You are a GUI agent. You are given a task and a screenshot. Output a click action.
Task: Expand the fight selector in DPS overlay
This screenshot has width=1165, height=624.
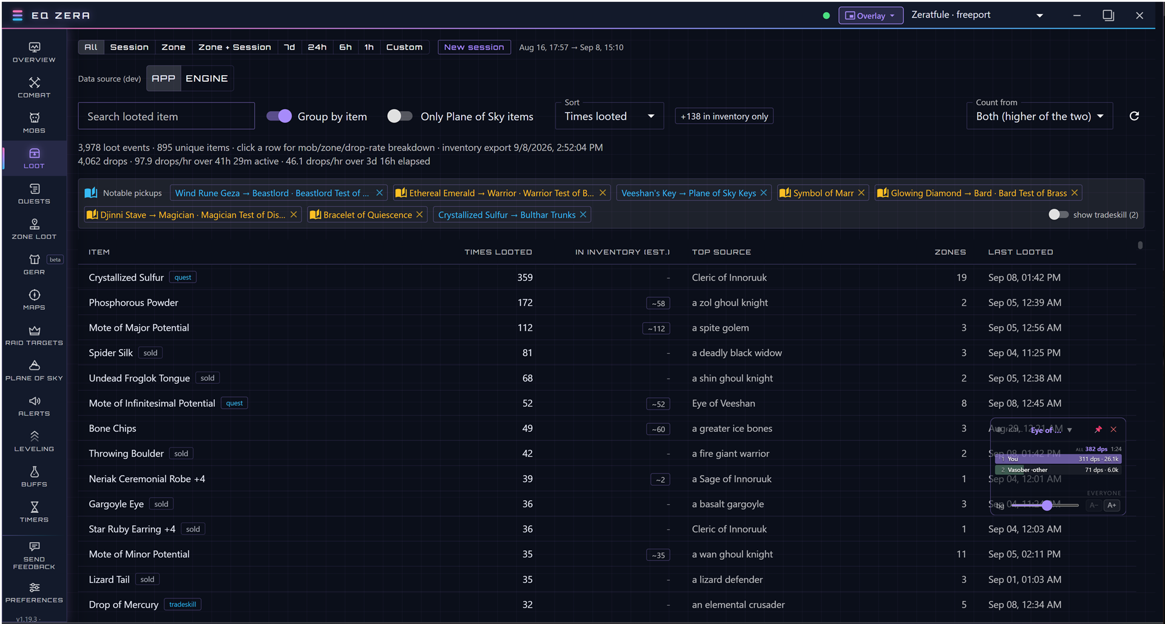pyautogui.click(x=1069, y=430)
